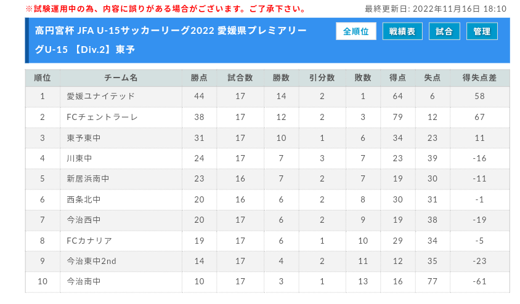Select the 西条北中 team name
520x304 pixels.
tap(83, 199)
